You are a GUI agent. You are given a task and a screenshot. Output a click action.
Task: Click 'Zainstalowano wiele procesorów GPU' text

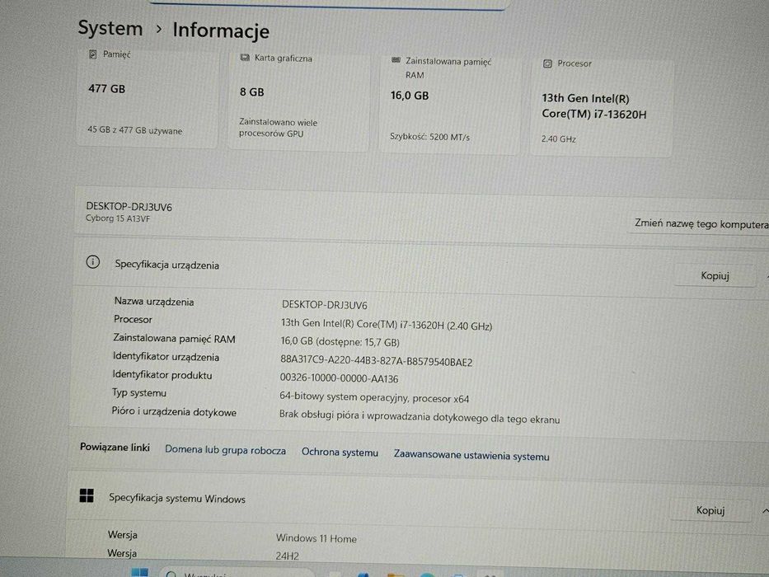click(x=278, y=128)
